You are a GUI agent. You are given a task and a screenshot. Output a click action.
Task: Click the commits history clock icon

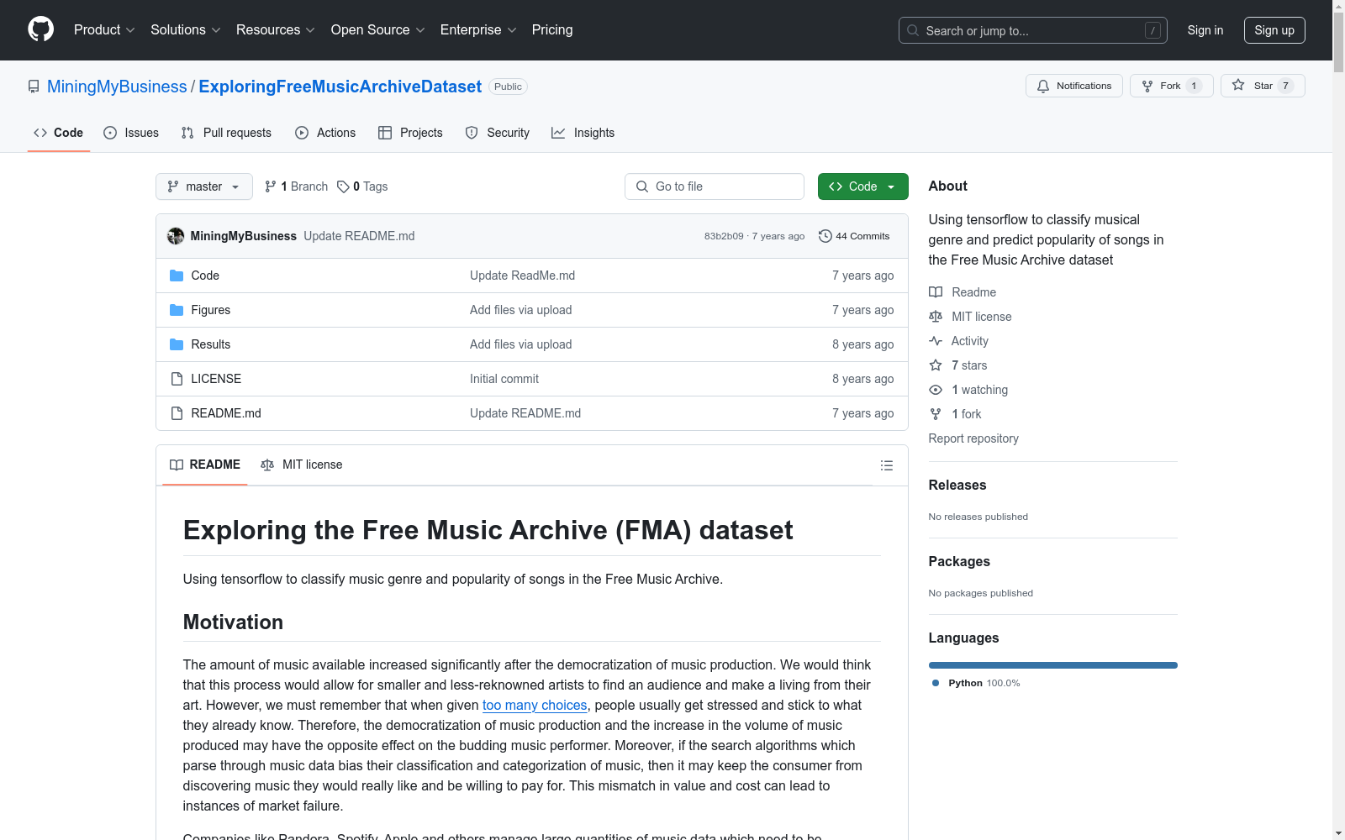pyautogui.click(x=825, y=236)
